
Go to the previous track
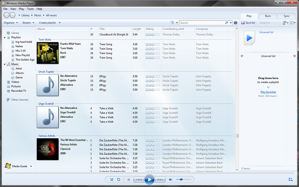pos(139,179)
